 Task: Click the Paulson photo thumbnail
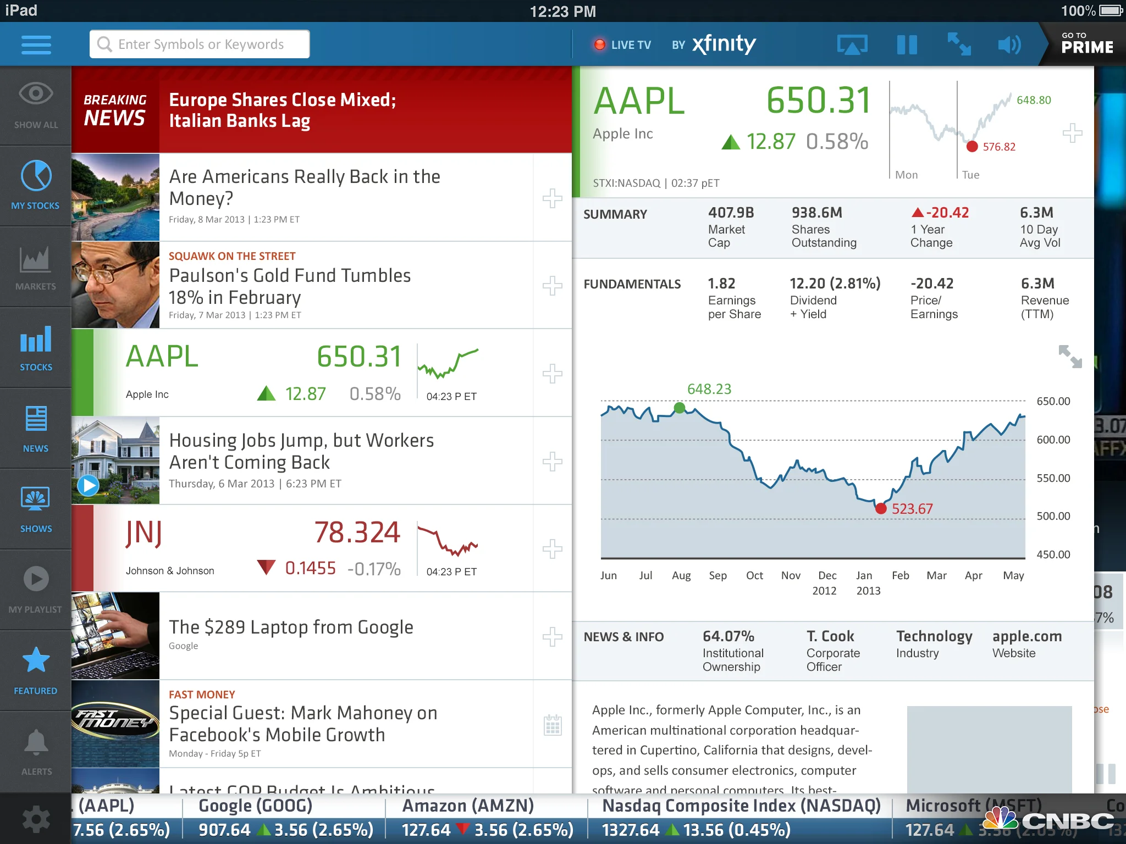click(115, 285)
